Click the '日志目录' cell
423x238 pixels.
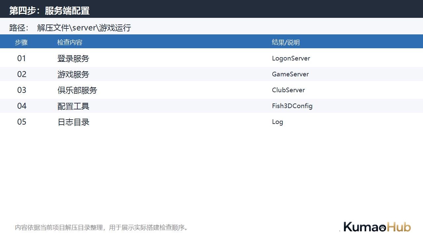[73, 122]
